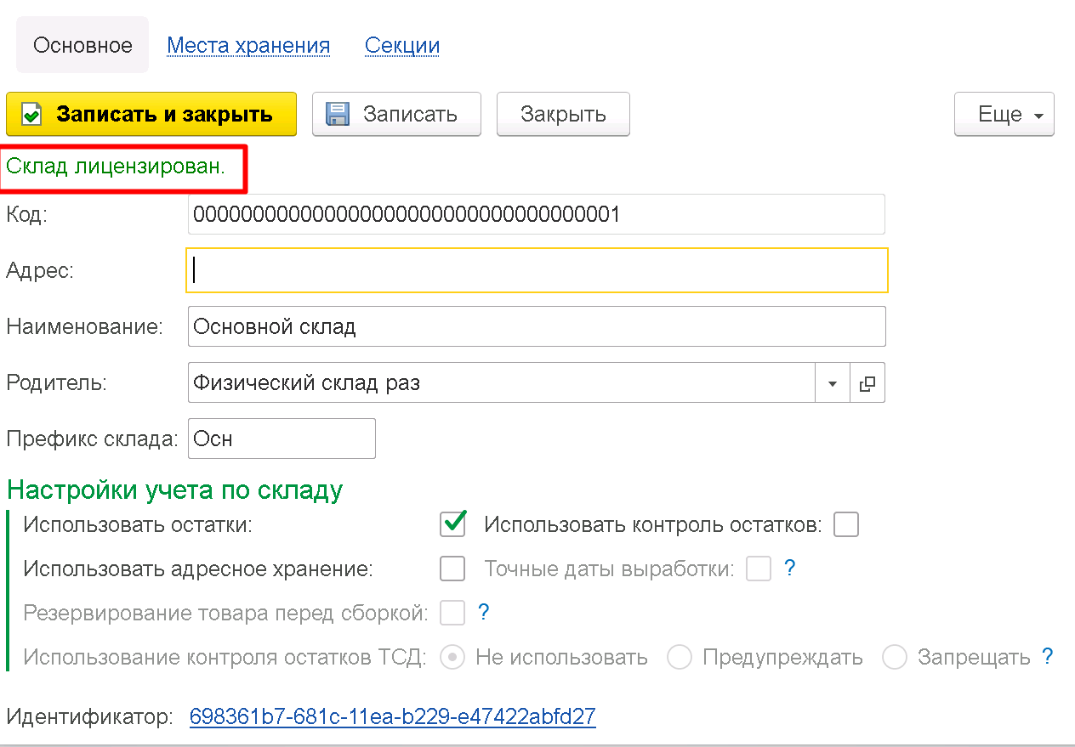1075x747 pixels.
Task: Click the Родитель label text
Action: click(x=57, y=382)
